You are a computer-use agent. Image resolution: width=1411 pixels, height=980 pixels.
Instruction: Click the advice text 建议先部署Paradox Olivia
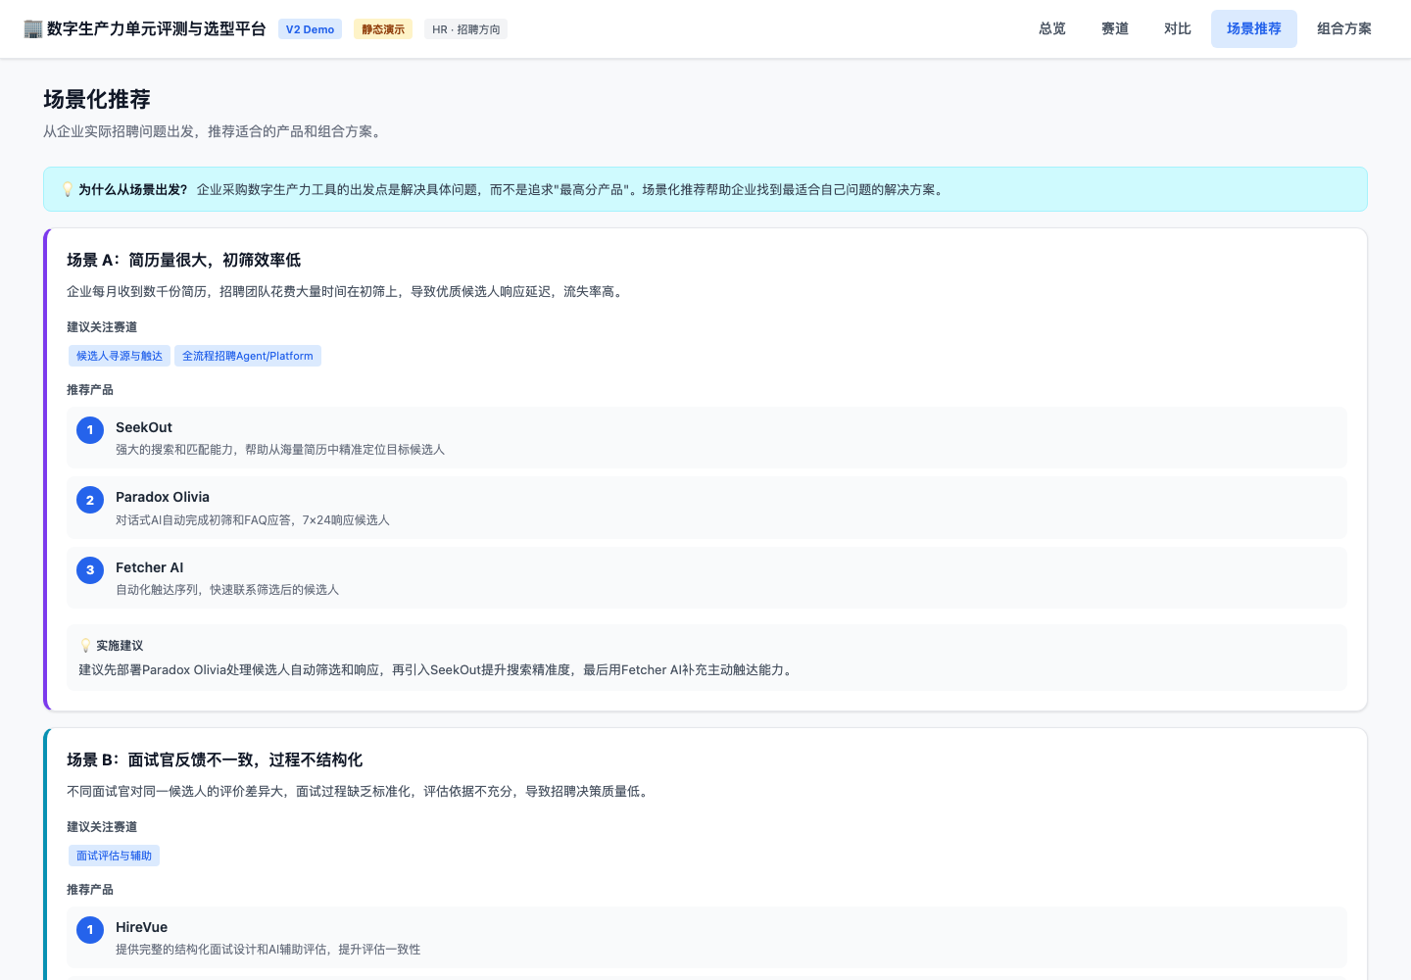pyautogui.click(x=437, y=670)
